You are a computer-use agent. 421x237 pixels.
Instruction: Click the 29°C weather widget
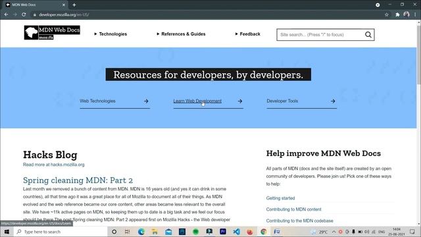coord(320,232)
